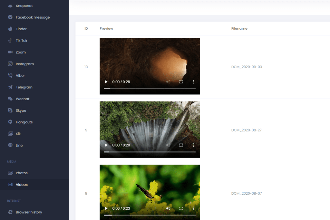Click the Wechat bubbles icon
Viewport: 330px width, 220px height.
tap(10, 99)
